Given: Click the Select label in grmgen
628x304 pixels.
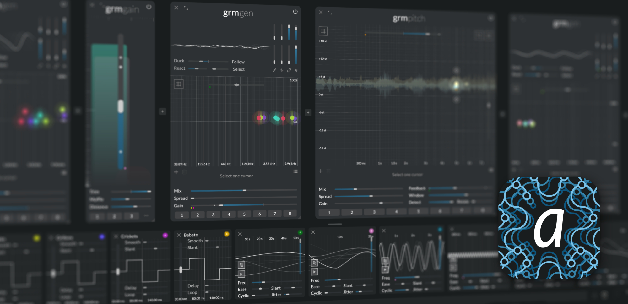Looking at the screenshot, I should click(239, 69).
